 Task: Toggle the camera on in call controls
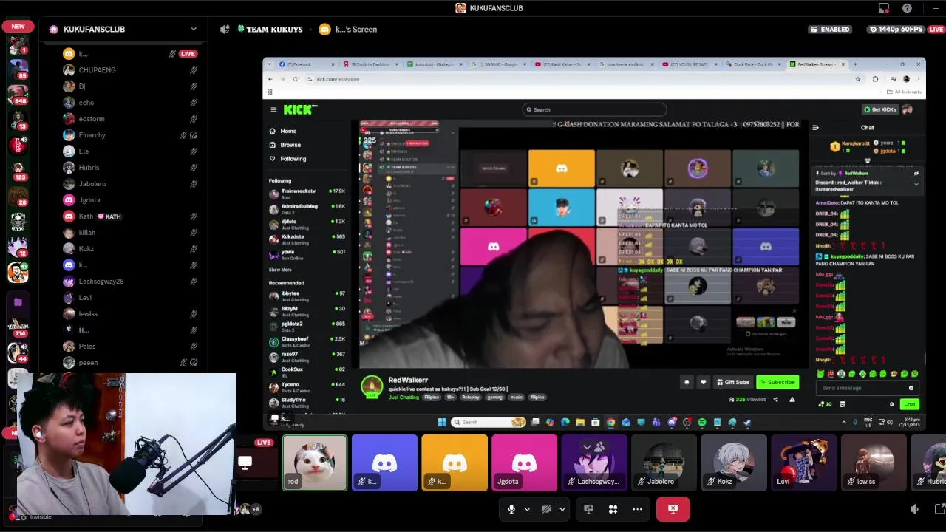click(x=546, y=509)
